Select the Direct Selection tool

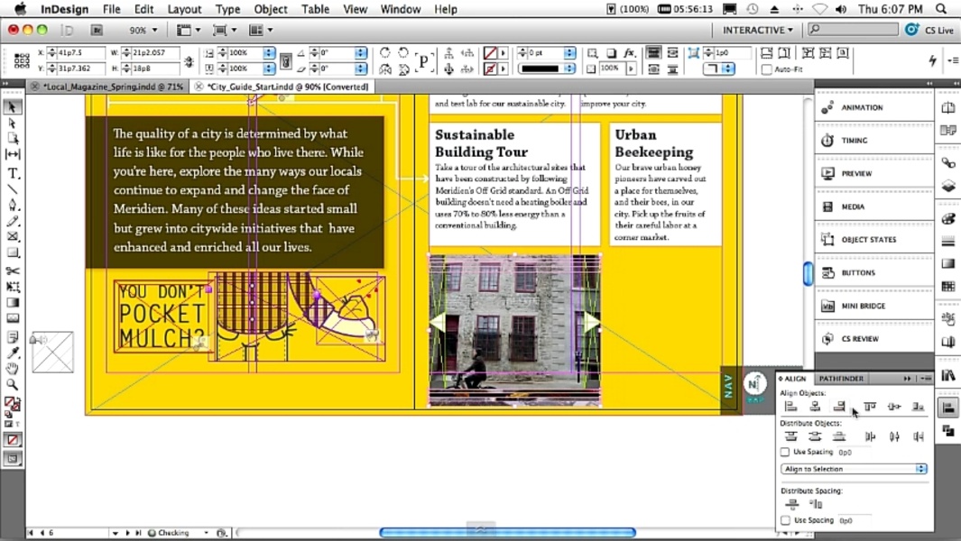pos(13,123)
